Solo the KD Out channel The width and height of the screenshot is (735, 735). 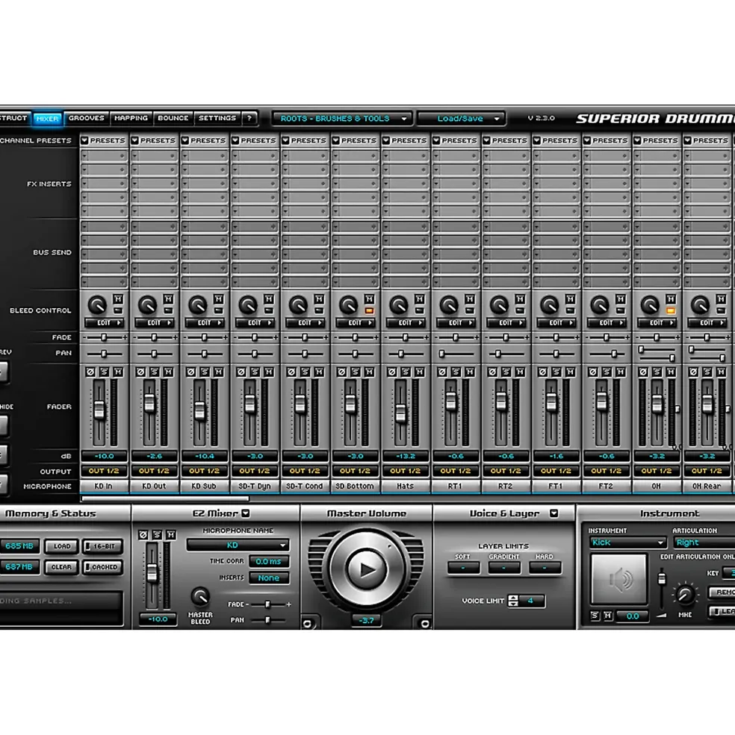tap(155, 372)
